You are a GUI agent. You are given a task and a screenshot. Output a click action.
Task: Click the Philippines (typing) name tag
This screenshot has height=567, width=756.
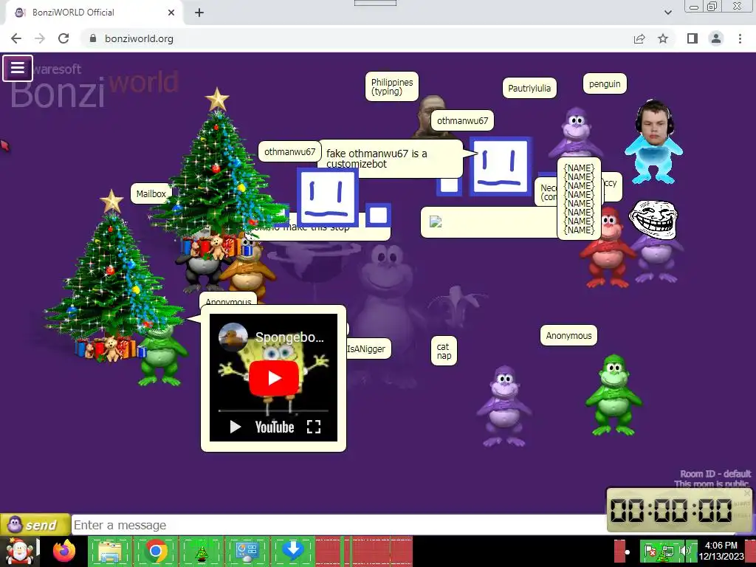coord(392,87)
